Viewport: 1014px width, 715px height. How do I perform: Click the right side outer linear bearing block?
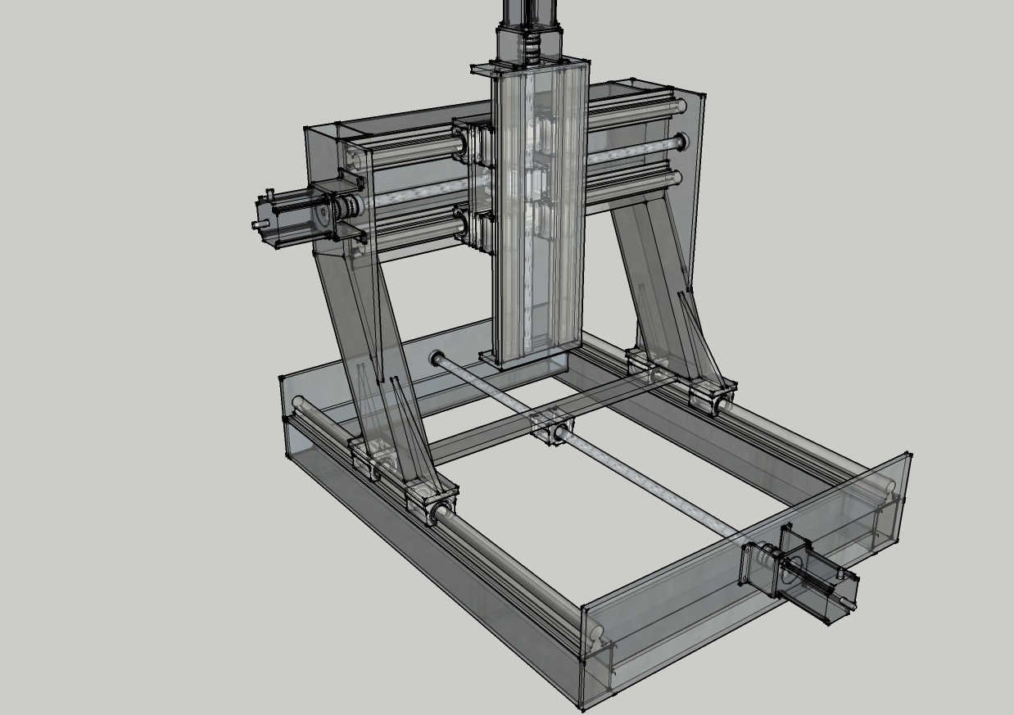point(709,393)
